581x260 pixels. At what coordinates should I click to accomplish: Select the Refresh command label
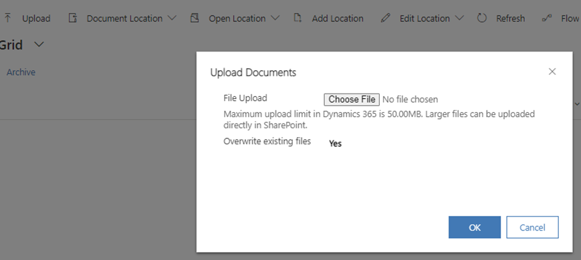coord(511,19)
